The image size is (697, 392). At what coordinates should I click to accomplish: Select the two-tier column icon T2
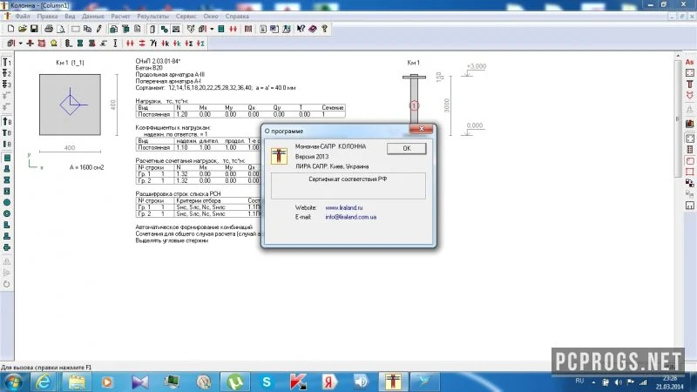(7, 73)
